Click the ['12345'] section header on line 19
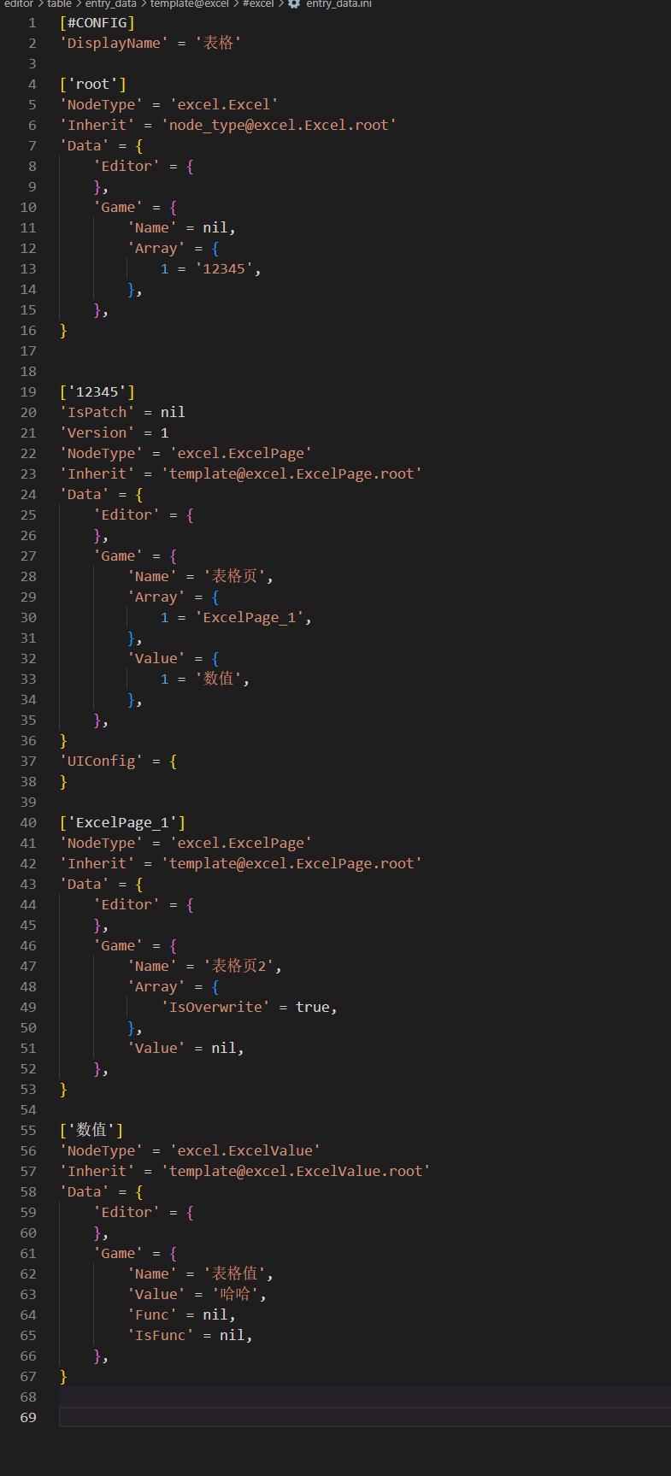Viewport: 671px width, 1476px height. [x=97, y=391]
